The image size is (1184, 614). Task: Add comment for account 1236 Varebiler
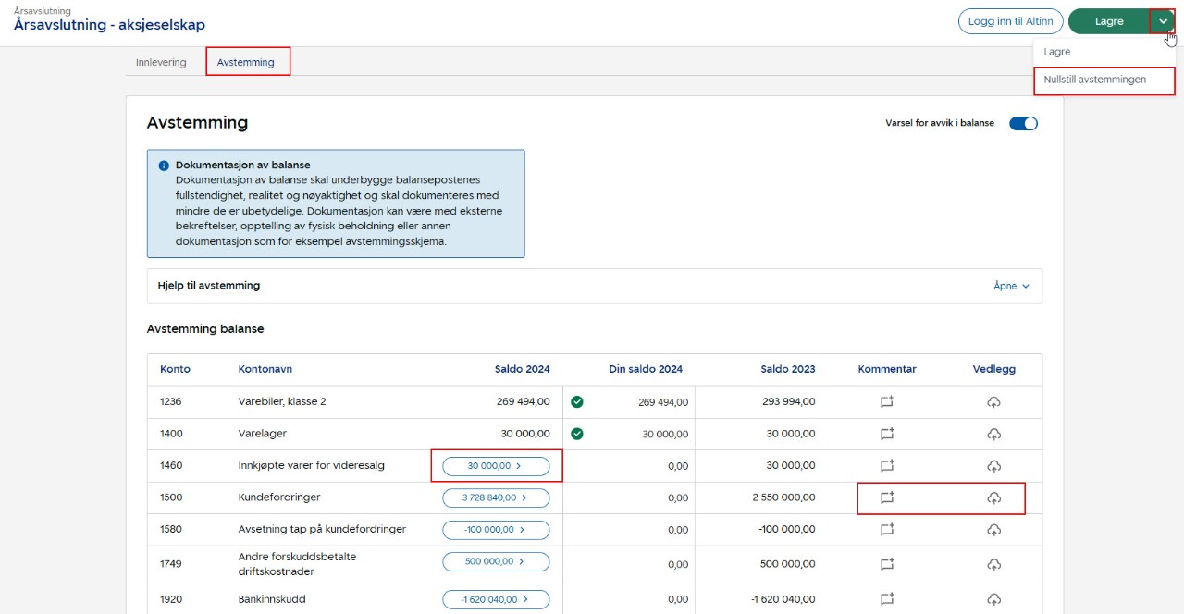pyautogui.click(x=887, y=402)
